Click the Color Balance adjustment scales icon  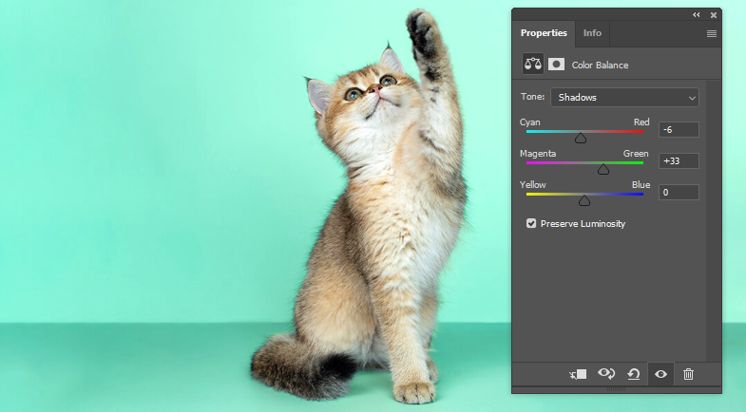pos(532,65)
